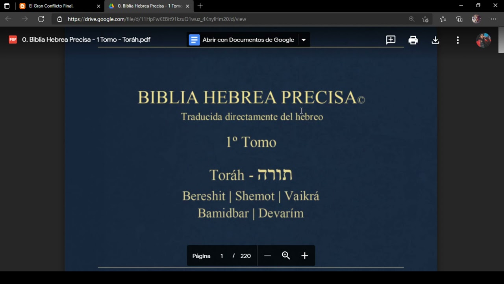The image size is (504, 284).
Task: Open a new browser tab
Action: 200,6
